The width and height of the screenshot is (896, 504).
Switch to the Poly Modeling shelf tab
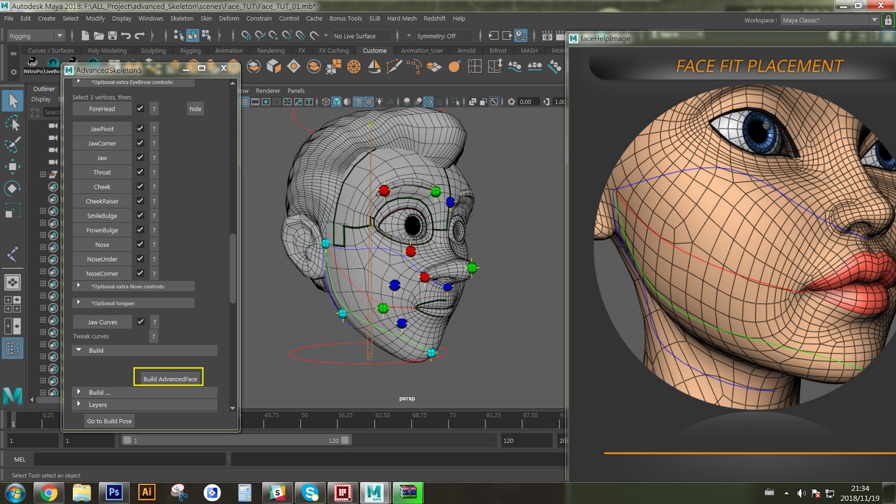[x=108, y=50]
